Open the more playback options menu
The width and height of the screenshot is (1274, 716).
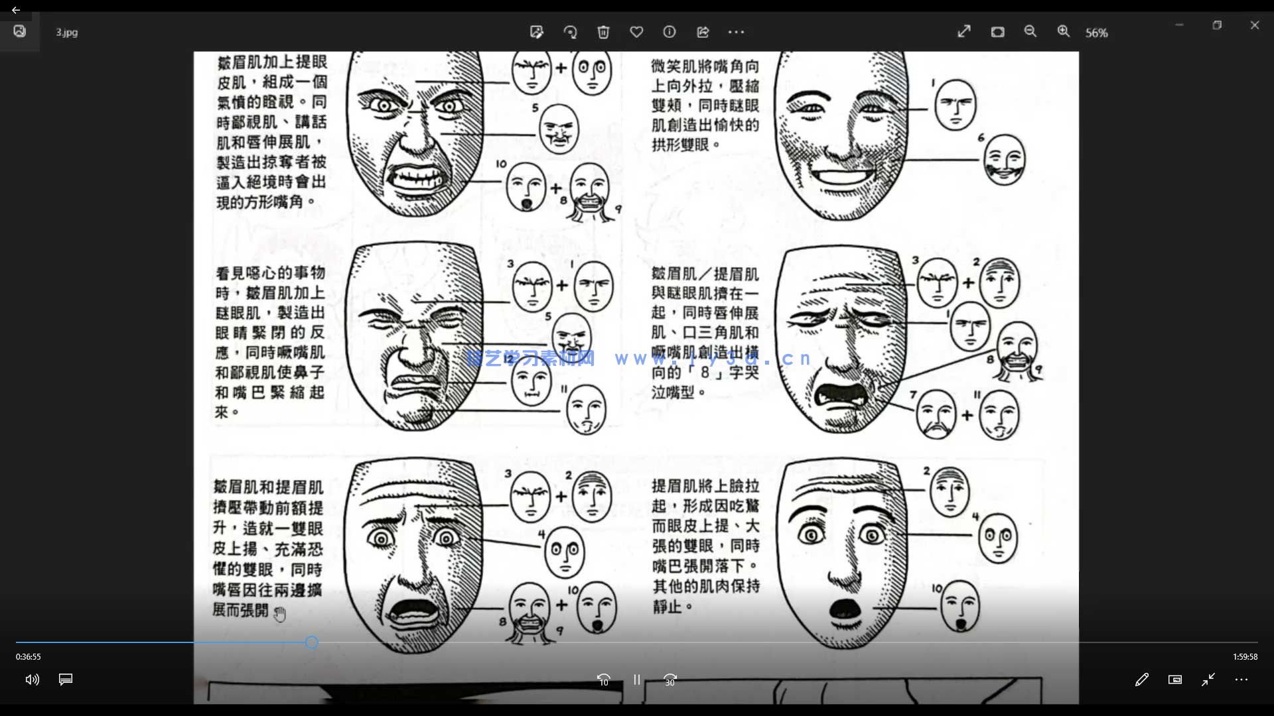click(x=1241, y=680)
